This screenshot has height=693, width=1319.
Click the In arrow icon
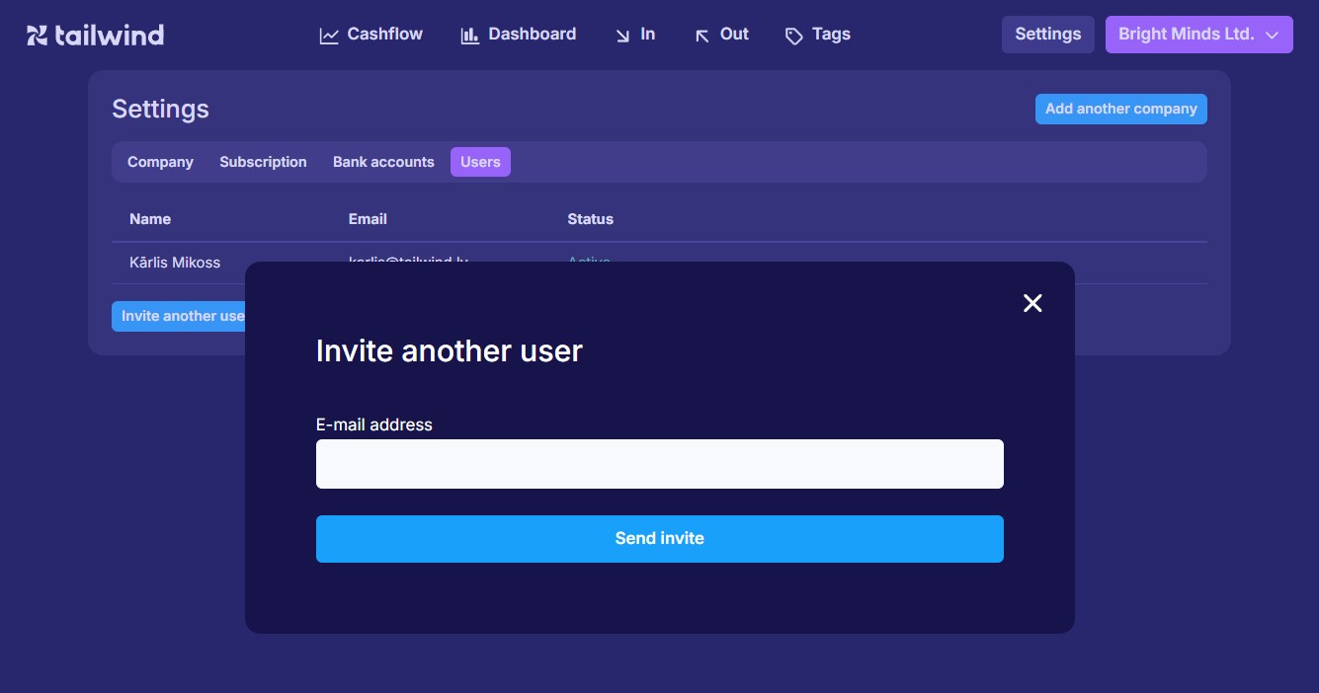[x=622, y=36]
